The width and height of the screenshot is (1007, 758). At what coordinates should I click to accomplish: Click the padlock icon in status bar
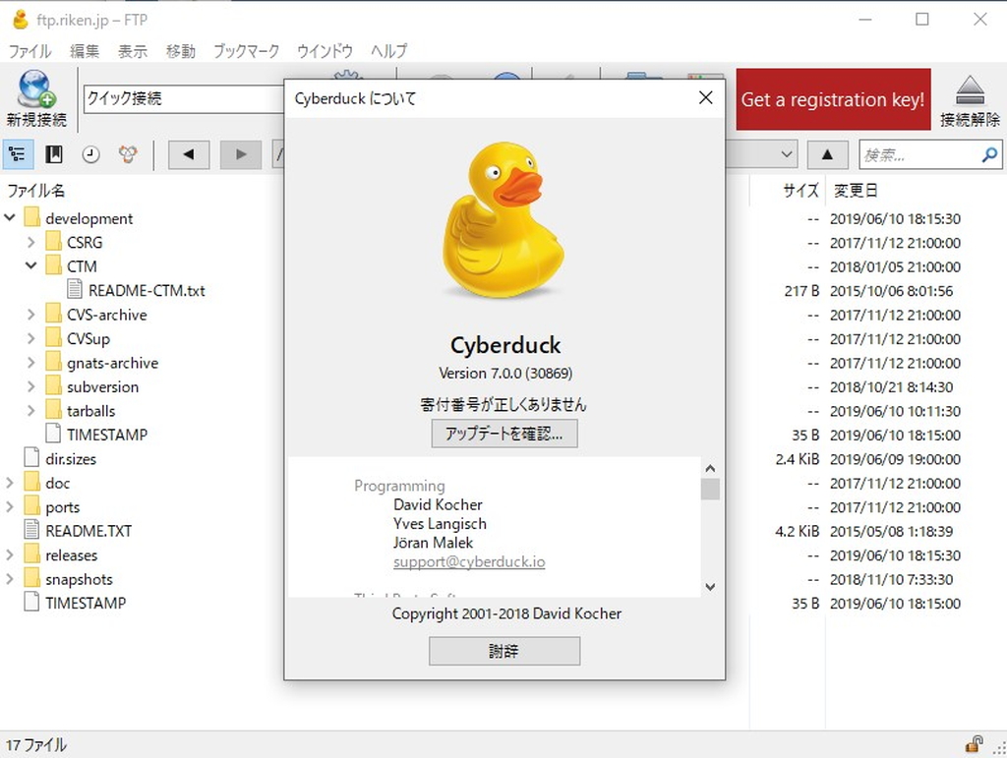974,744
